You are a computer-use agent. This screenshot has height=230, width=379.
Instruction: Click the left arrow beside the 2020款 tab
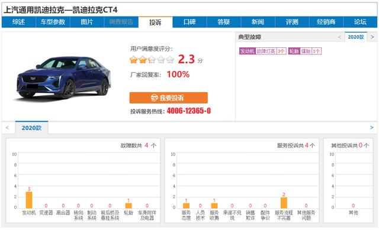click(7, 128)
